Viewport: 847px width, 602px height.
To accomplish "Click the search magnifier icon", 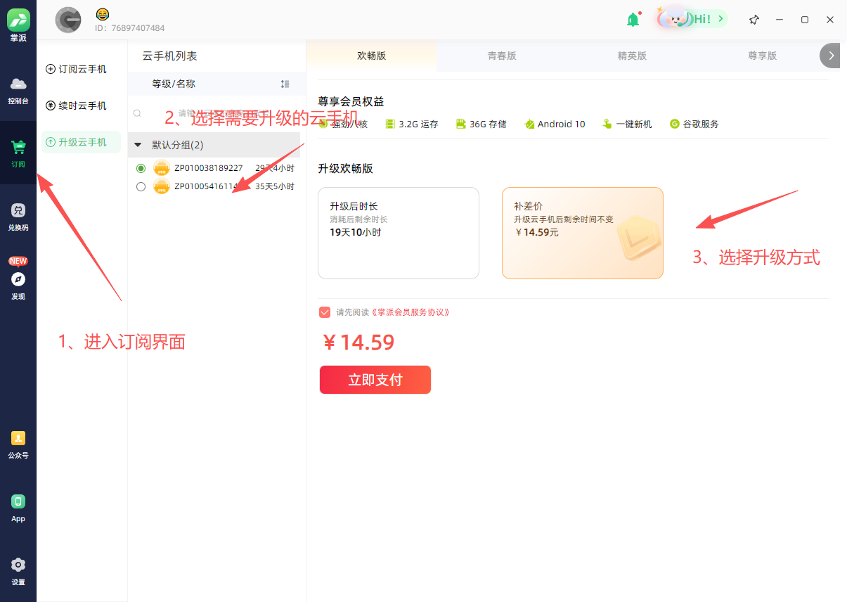I will (138, 113).
